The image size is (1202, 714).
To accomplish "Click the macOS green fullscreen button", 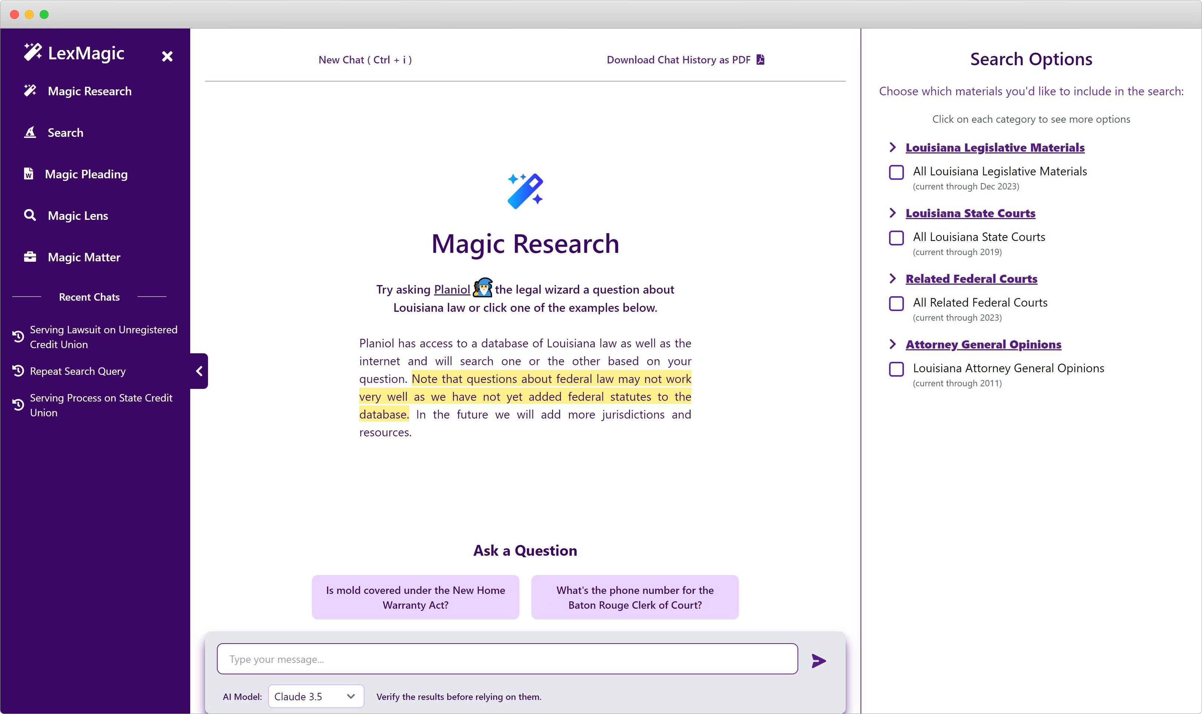I will [x=44, y=14].
